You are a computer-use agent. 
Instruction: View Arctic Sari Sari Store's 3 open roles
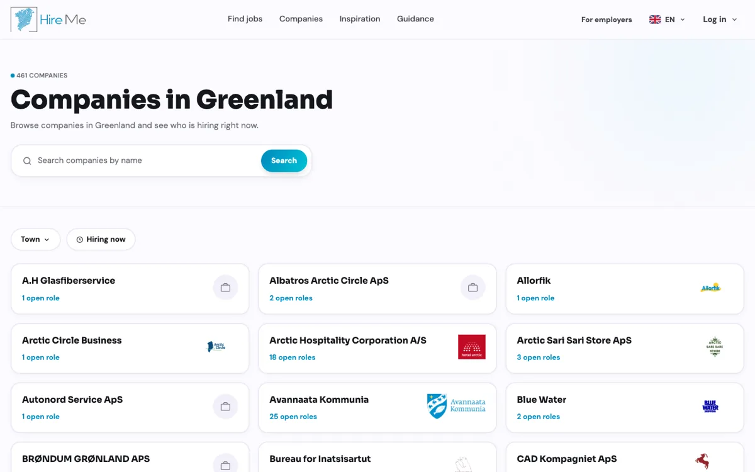pyautogui.click(x=539, y=357)
